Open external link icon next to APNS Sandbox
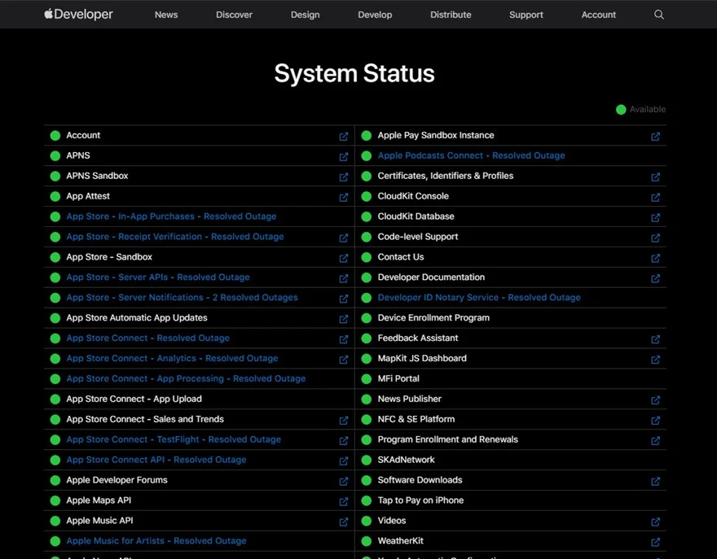 pyautogui.click(x=344, y=177)
